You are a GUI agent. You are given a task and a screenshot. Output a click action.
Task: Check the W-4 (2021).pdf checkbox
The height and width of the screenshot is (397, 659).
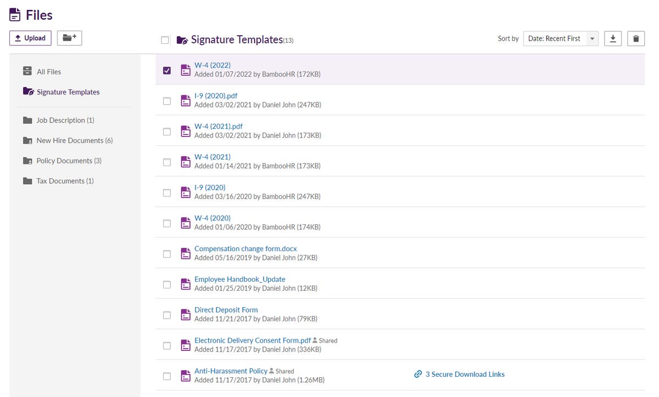tap(167, 132)
